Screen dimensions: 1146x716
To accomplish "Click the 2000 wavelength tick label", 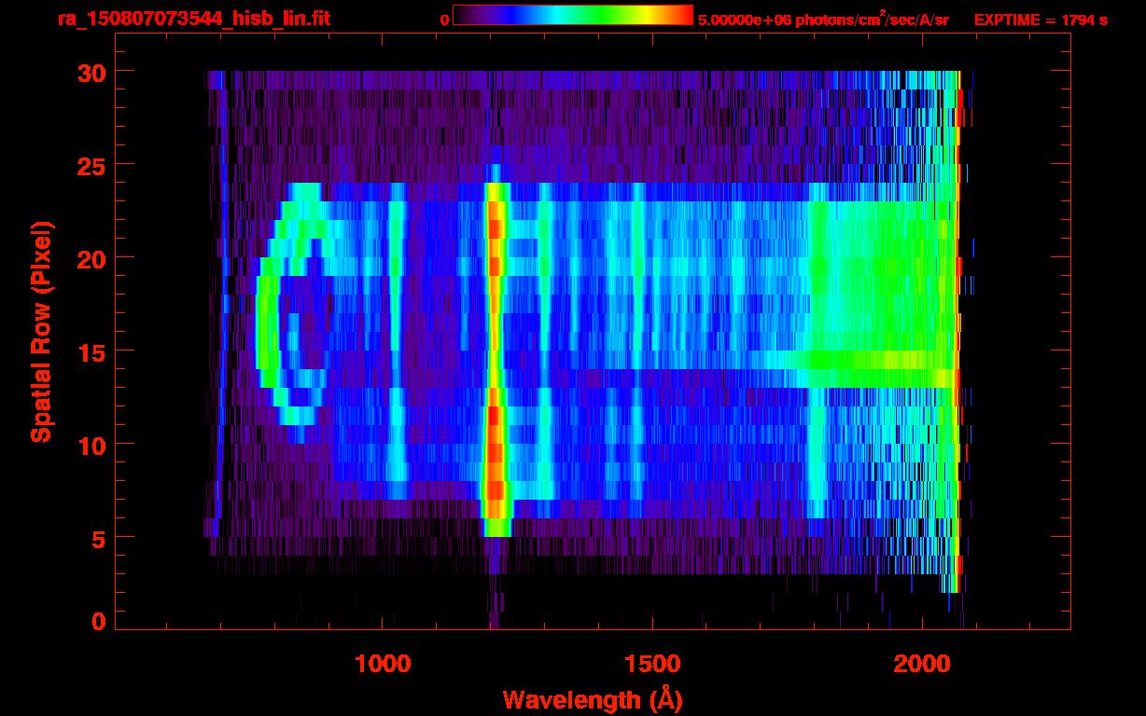I will pos(922,663).
